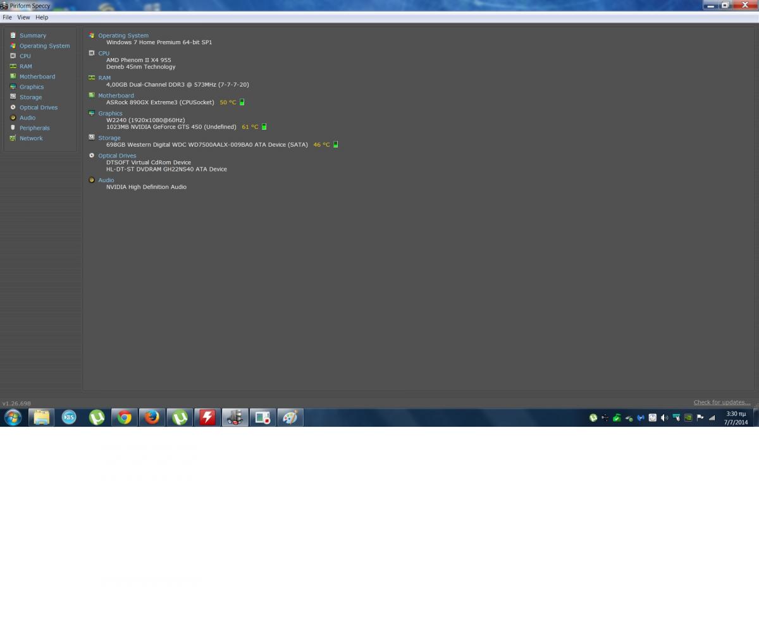Image resolution: width=759 pixels, height=643 pixels.
Task: Click the Graphics heading link in summary
Action: click(x=110, y=113)
